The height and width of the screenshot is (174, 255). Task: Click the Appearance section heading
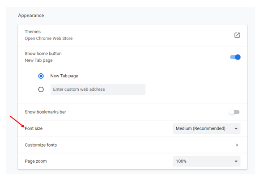point(31,16)
